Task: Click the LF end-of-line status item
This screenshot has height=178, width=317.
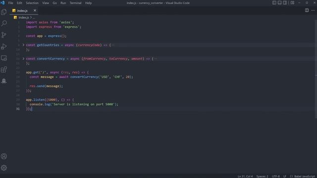Action: click(285, 176)
